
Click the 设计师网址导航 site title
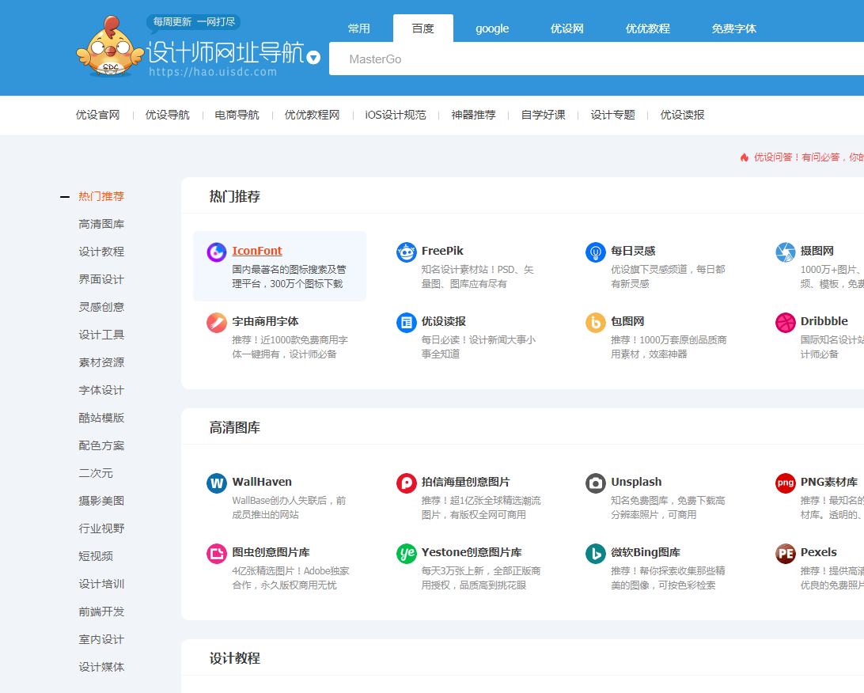[225, 52]
